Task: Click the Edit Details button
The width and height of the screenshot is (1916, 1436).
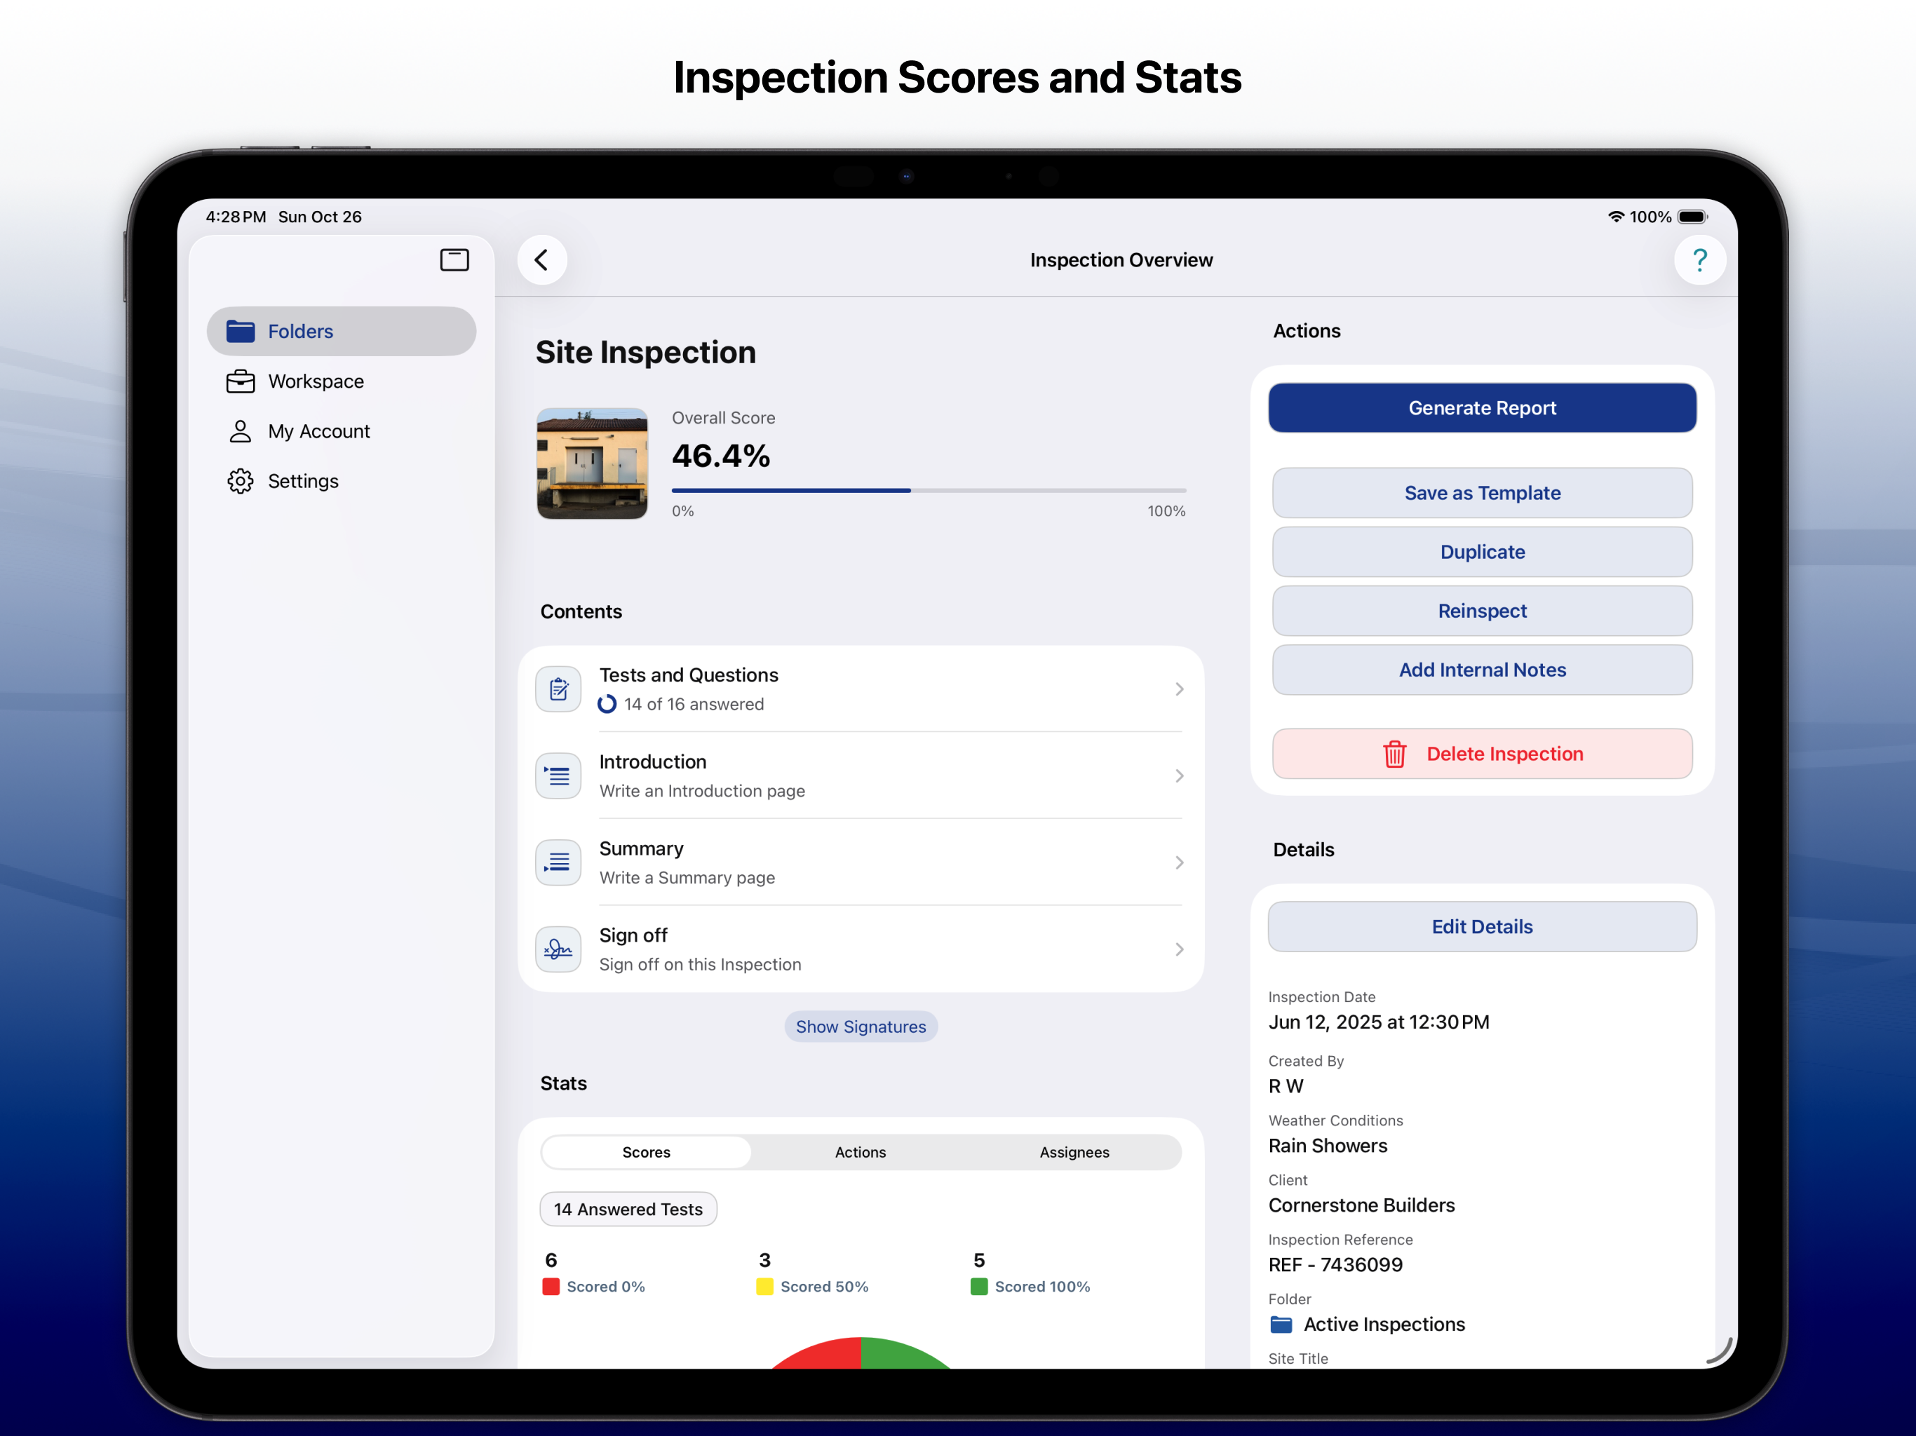Action: tap(1482, 927)
